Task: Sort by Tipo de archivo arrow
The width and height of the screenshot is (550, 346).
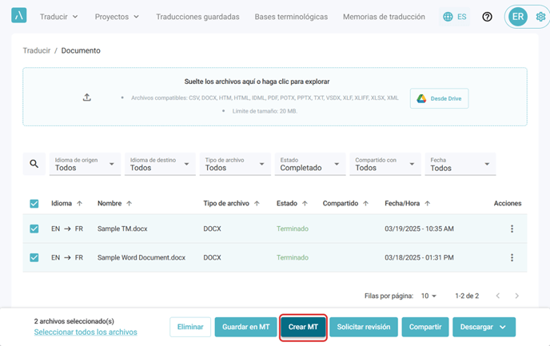Action: [x=257, y=203]
